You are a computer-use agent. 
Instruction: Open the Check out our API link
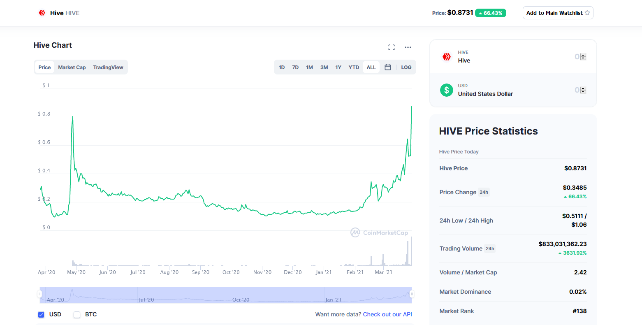pyautogui.click(x=387, y=314)
